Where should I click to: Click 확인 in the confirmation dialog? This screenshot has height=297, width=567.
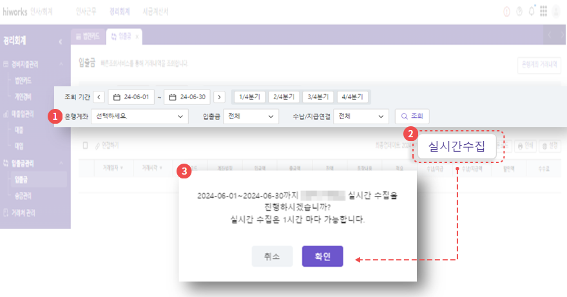click(323, 256)
